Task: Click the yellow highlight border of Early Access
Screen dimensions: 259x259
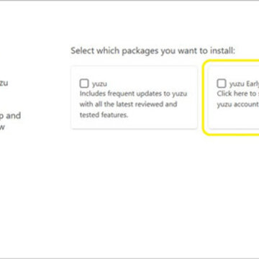Action: click(204, 98)
